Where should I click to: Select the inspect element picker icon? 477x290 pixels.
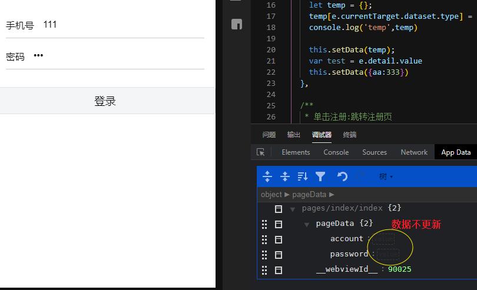pyautogui.click(x=261, y=152)
